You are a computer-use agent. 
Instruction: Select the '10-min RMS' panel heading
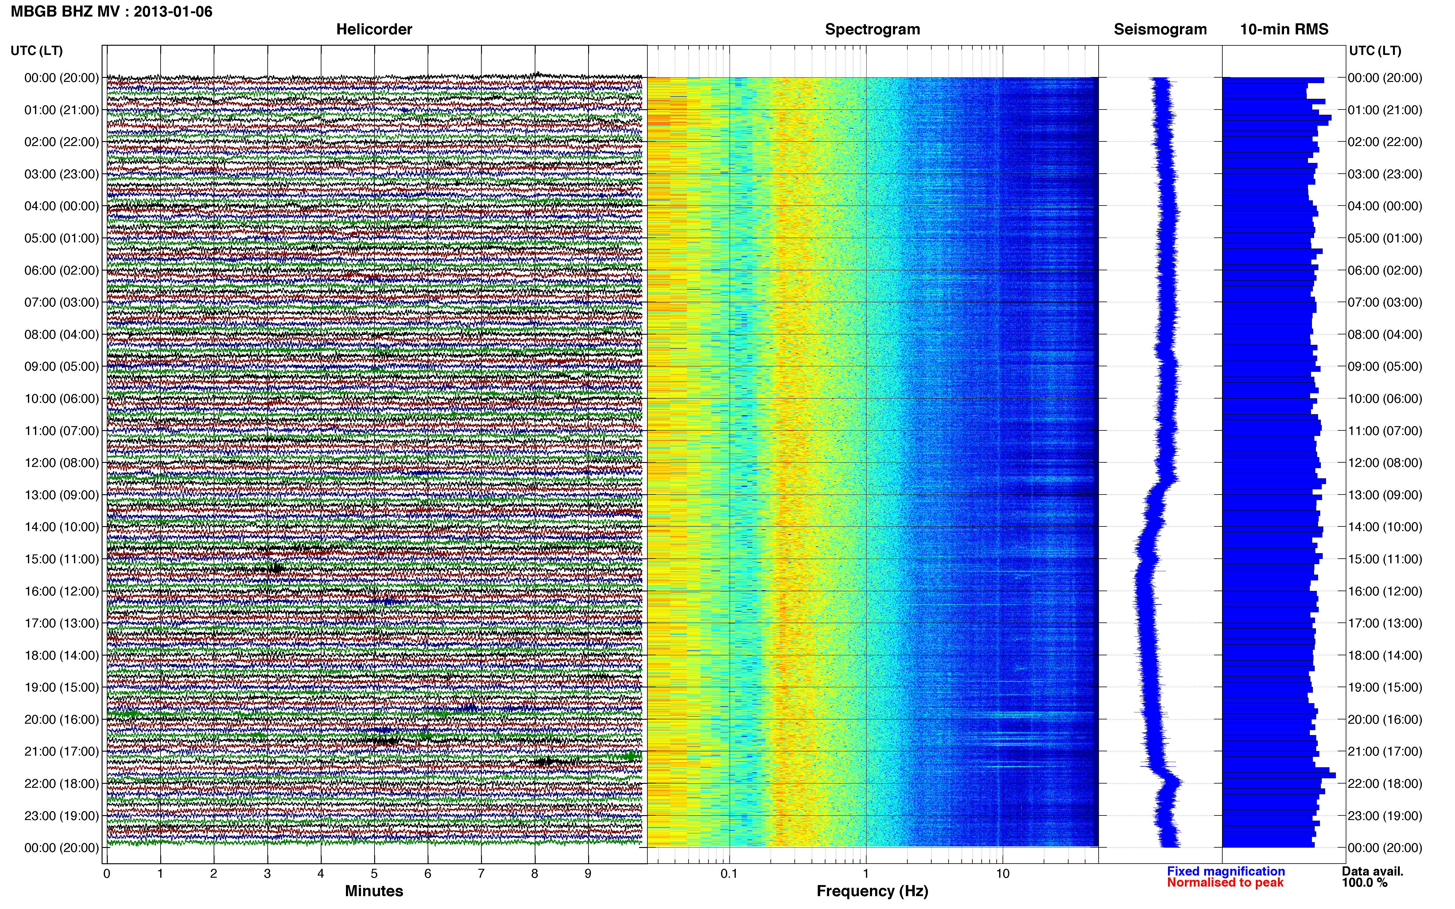coord(1284,29)
